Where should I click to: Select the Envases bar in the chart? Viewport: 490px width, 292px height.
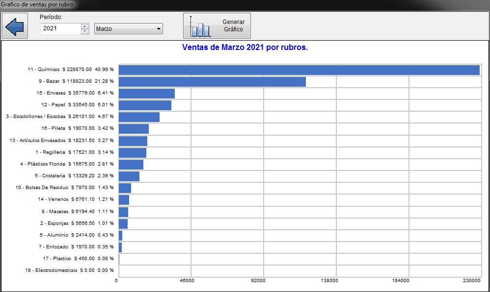pos(146,93)
